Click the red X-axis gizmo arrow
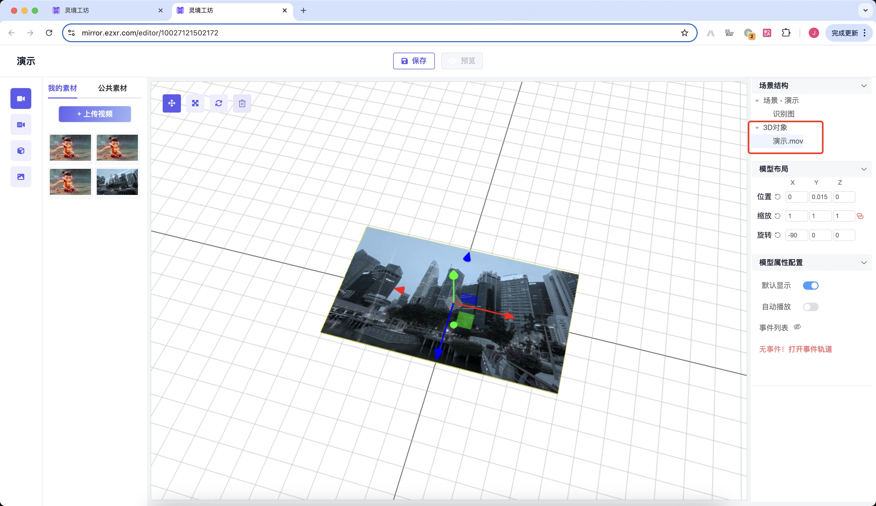The height and width of the screenshot is (506, 876). [509, 315]
